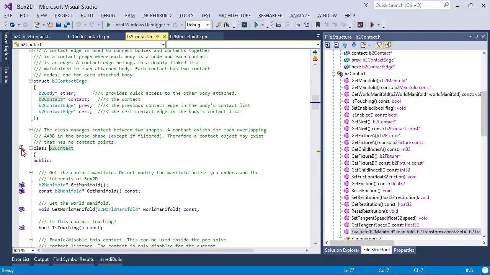Click the File Structure up arrow
This screenshot has width=490, height=275.
click(x=345, y=45)
